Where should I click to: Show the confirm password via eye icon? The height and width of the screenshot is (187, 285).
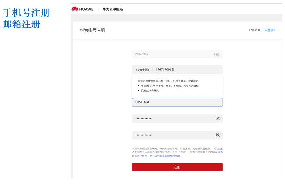click(218, 135)
